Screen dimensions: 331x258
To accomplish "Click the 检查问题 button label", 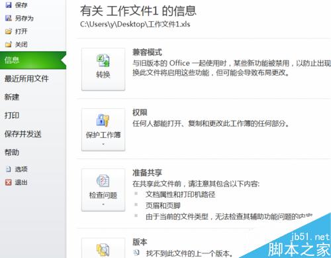I will pyautogui.click(x=103, y=195).
